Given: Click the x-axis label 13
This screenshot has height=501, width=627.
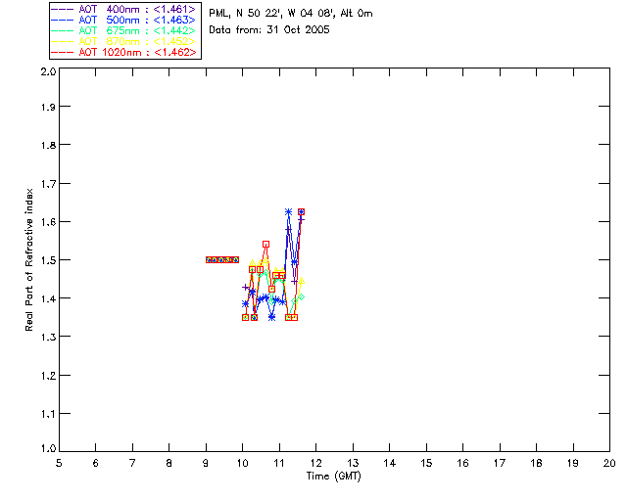Looking at the screenshot, I should [x=353, y=463].
